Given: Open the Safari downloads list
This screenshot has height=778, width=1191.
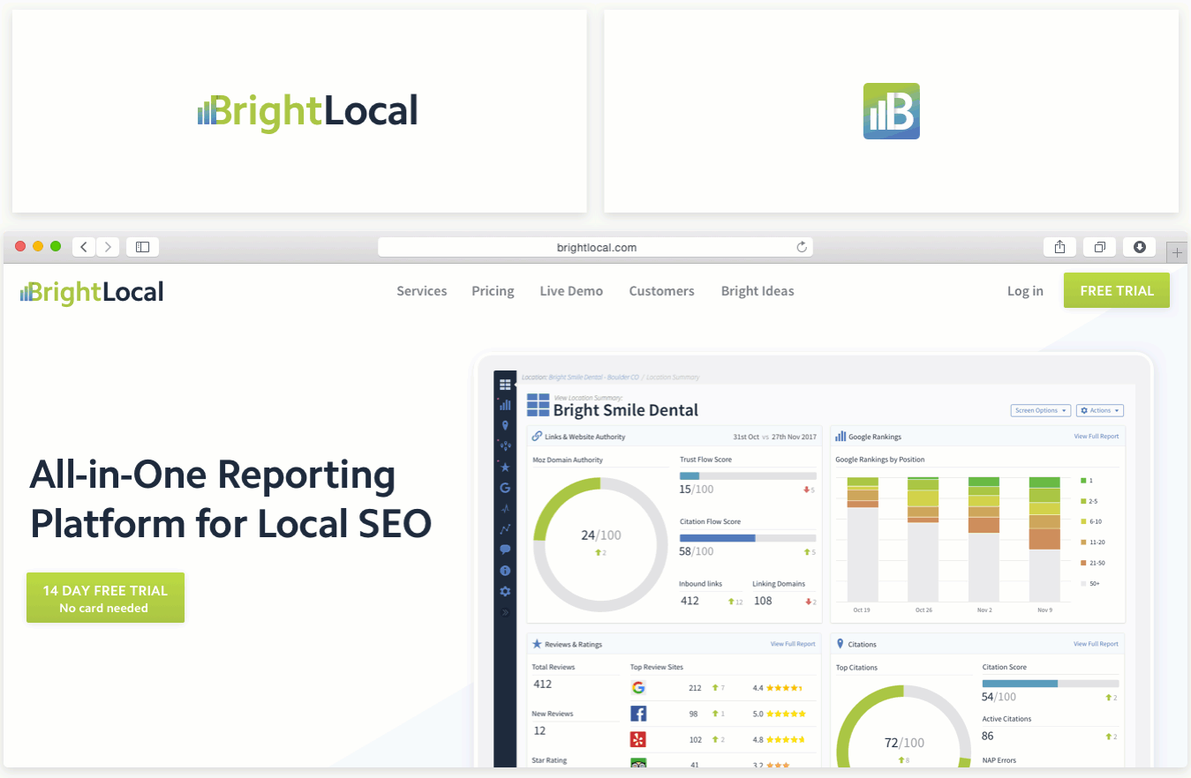Looking at the screenshot, I should coord(1140,248).
